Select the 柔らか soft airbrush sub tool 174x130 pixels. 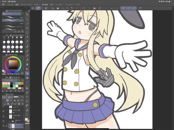13,20
